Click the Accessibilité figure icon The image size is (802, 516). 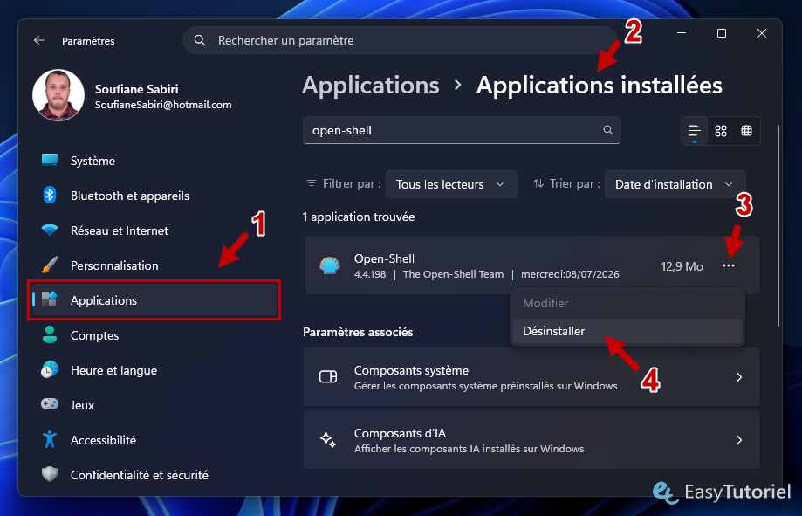click(x=50, y=439)
